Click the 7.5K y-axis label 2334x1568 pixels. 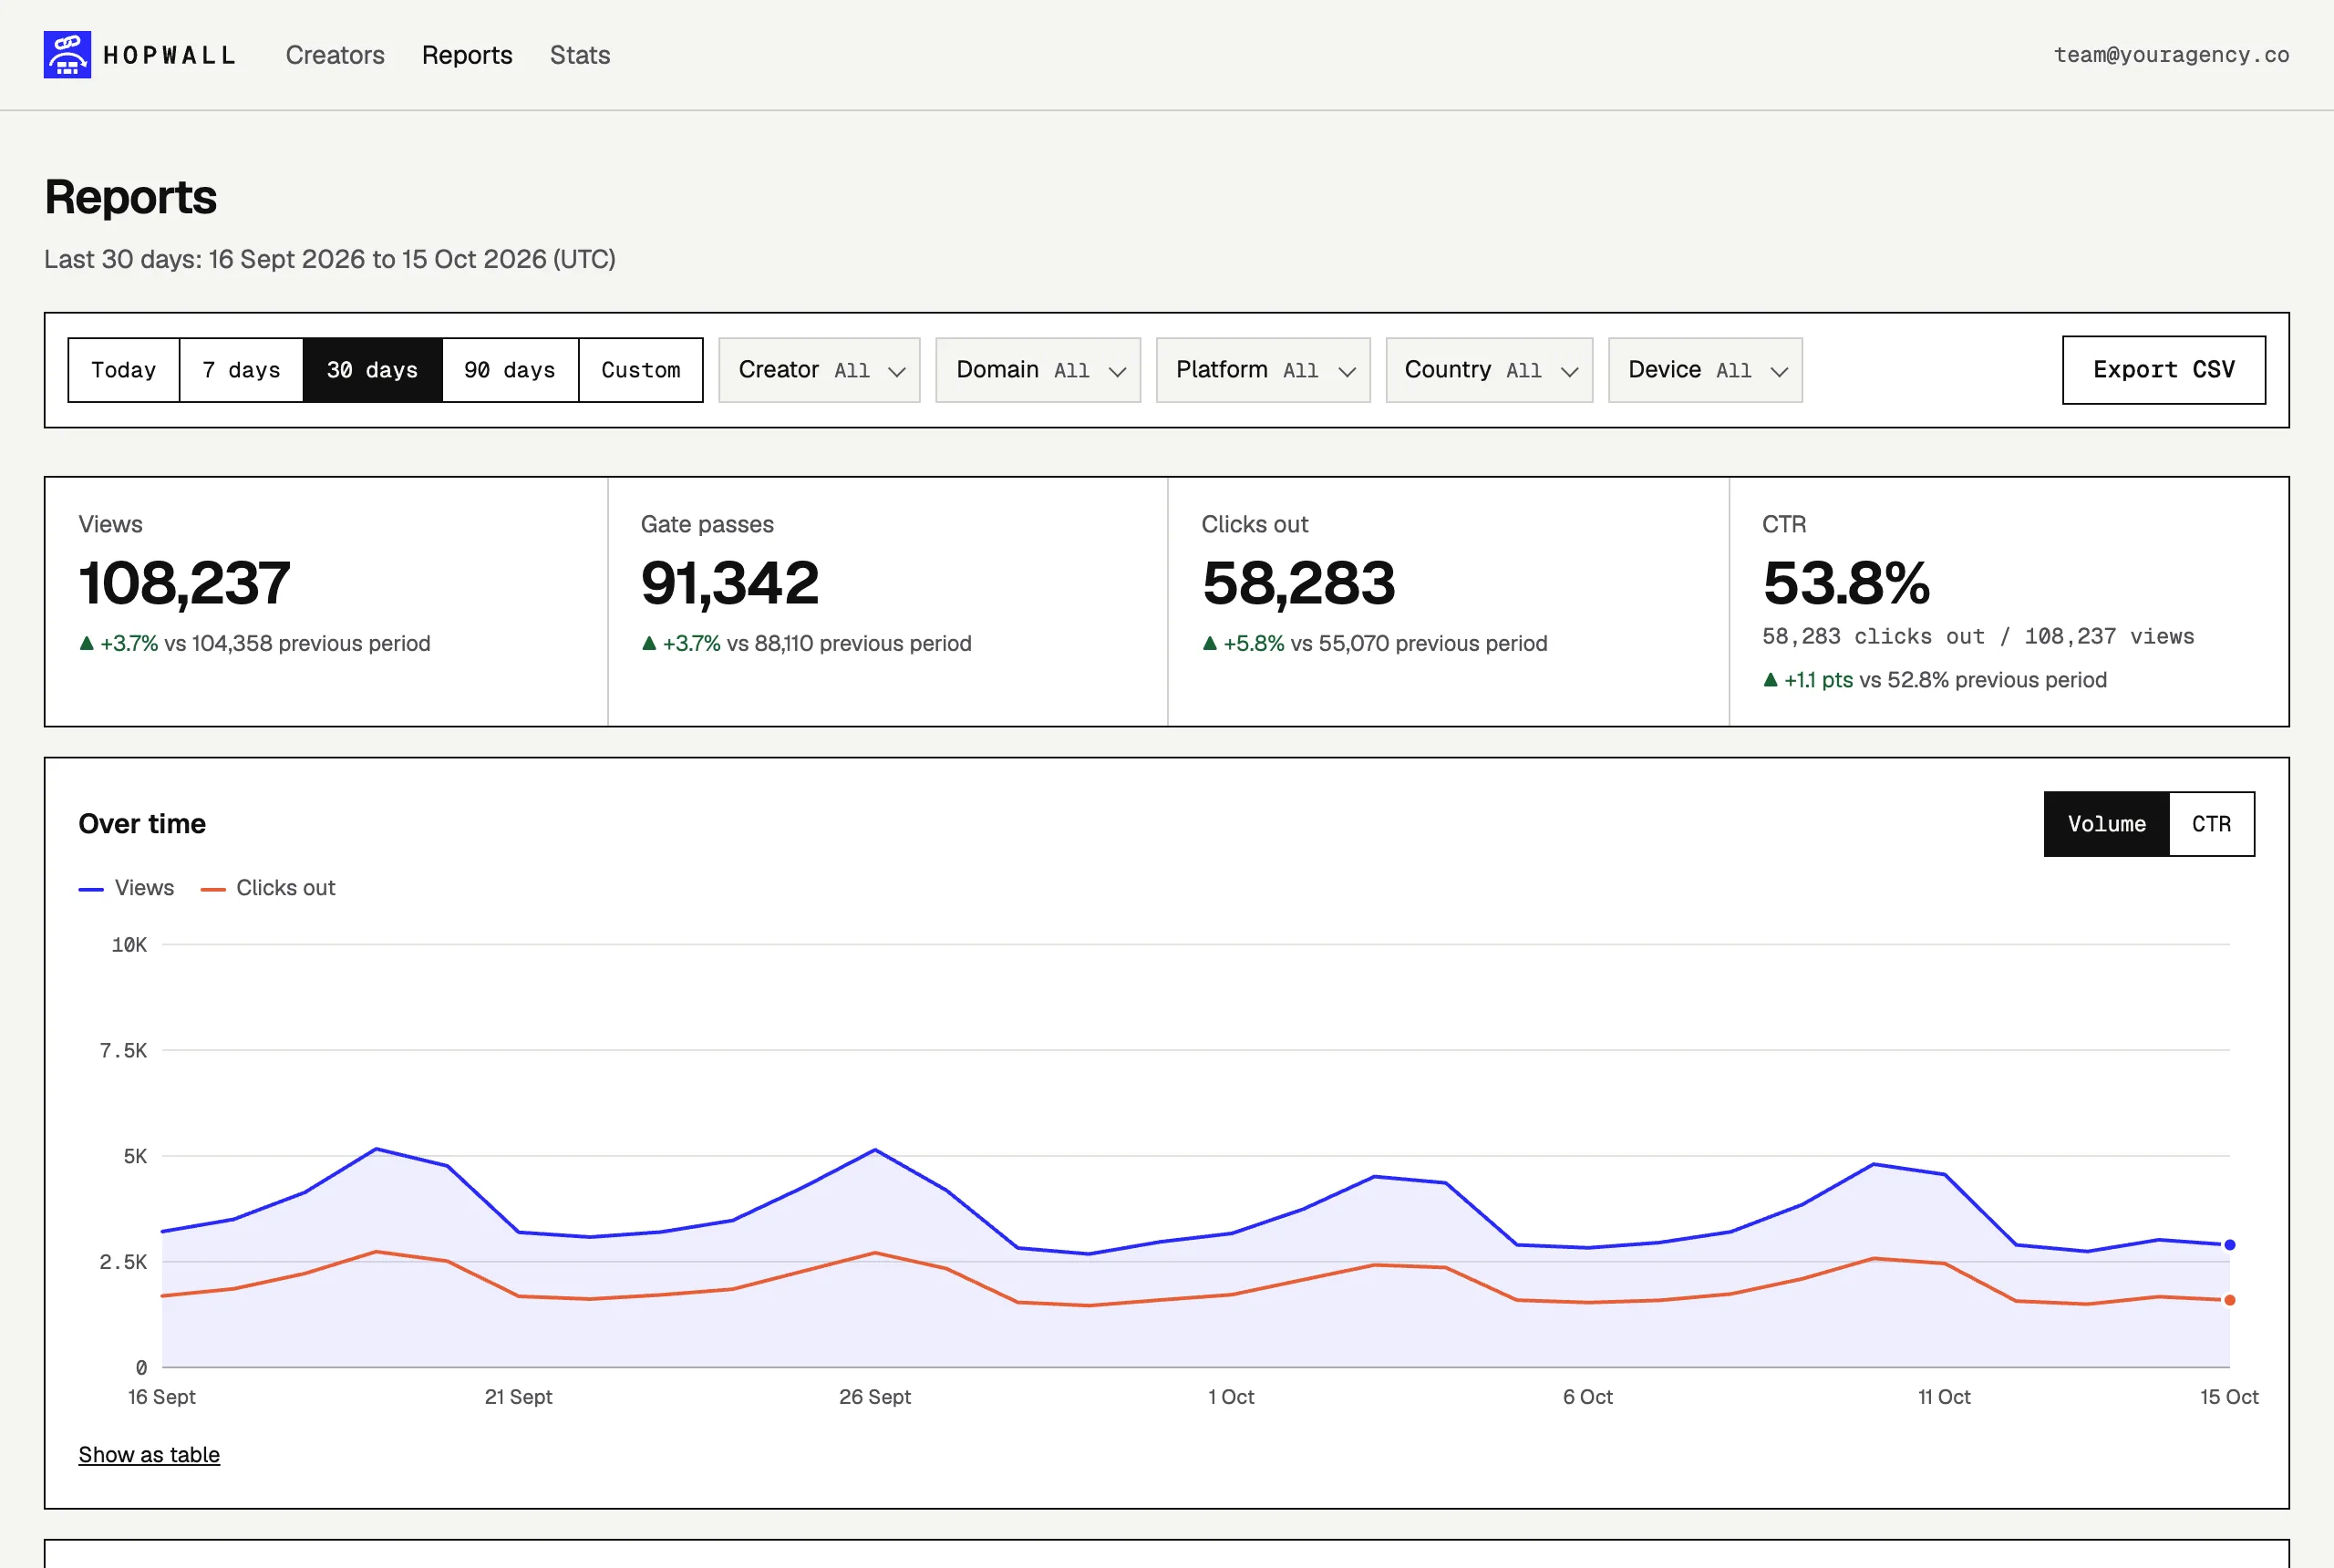123,1051
